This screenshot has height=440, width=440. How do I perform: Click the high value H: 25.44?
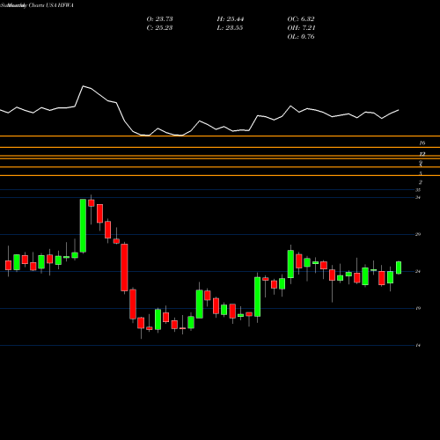tap(231, 19)
